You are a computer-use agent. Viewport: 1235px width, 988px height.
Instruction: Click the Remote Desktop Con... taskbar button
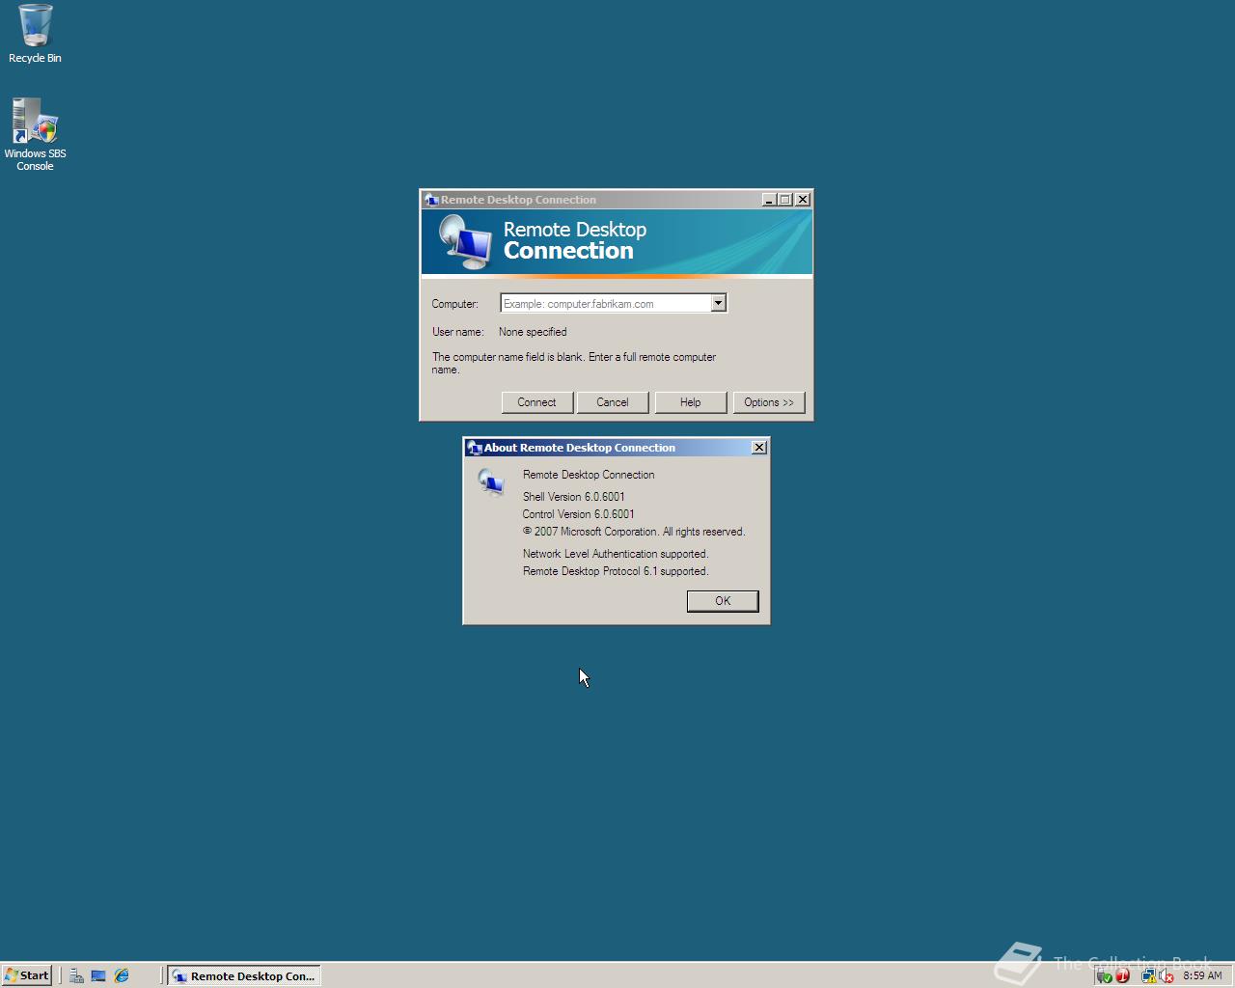[244, 975]
